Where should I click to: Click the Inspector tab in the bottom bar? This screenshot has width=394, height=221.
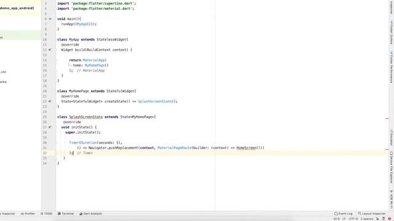tap(8, 214)
